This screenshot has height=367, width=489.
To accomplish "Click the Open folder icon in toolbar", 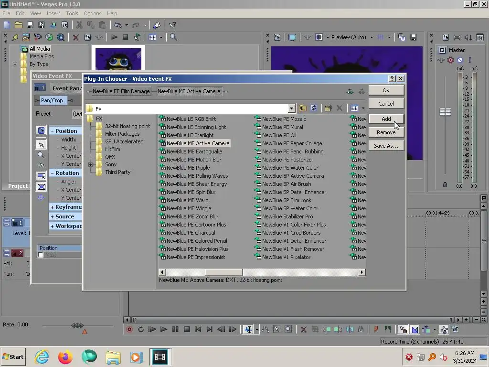I will 19,25.
